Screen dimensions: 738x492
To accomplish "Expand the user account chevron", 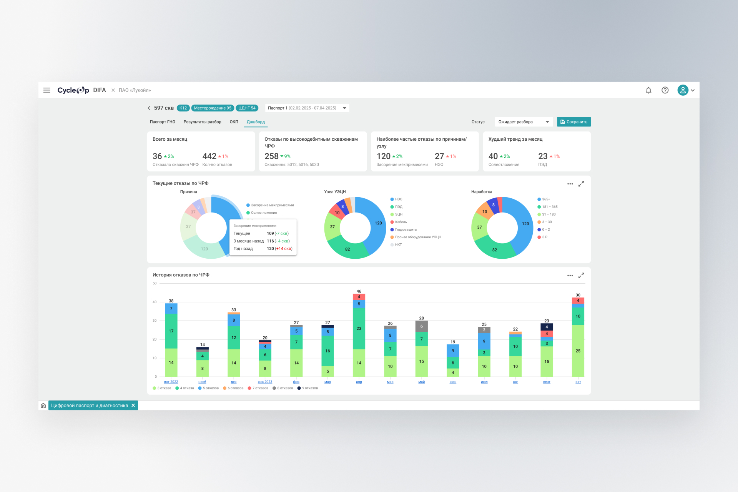I will [x=693, y=90].
